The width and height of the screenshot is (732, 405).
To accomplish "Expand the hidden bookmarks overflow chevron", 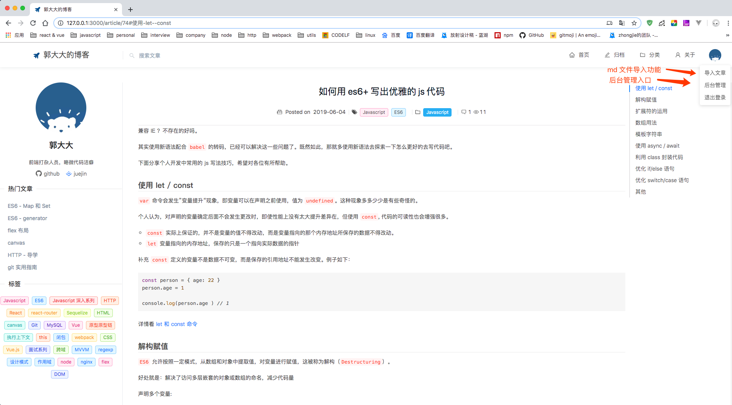I will [x=727, y=35].
